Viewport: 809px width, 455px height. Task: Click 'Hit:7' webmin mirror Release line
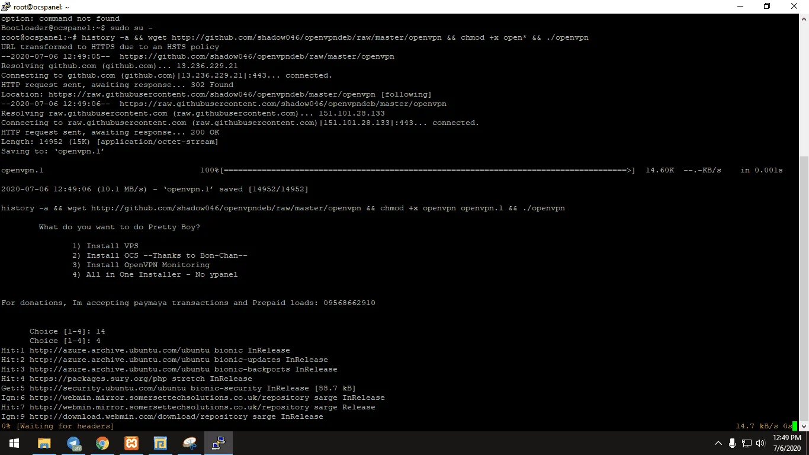(188, 407)
